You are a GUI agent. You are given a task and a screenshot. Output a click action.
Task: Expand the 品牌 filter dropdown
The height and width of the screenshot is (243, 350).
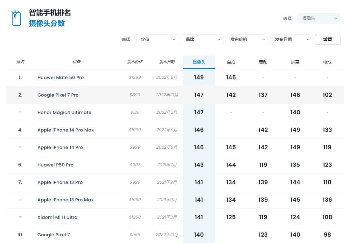tap(202, 40)
